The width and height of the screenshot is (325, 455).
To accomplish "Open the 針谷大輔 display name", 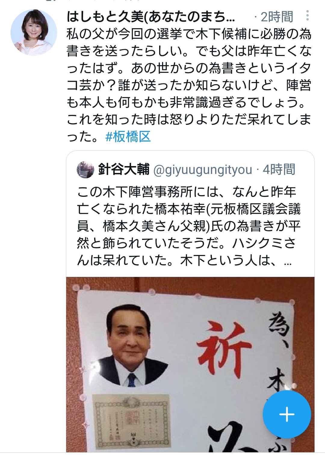I will tap(124, 170).
